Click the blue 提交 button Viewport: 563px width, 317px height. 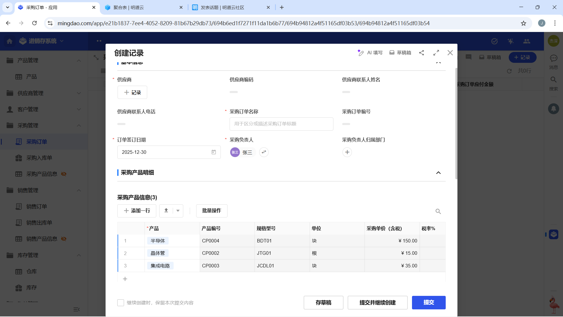click(428, 302)
